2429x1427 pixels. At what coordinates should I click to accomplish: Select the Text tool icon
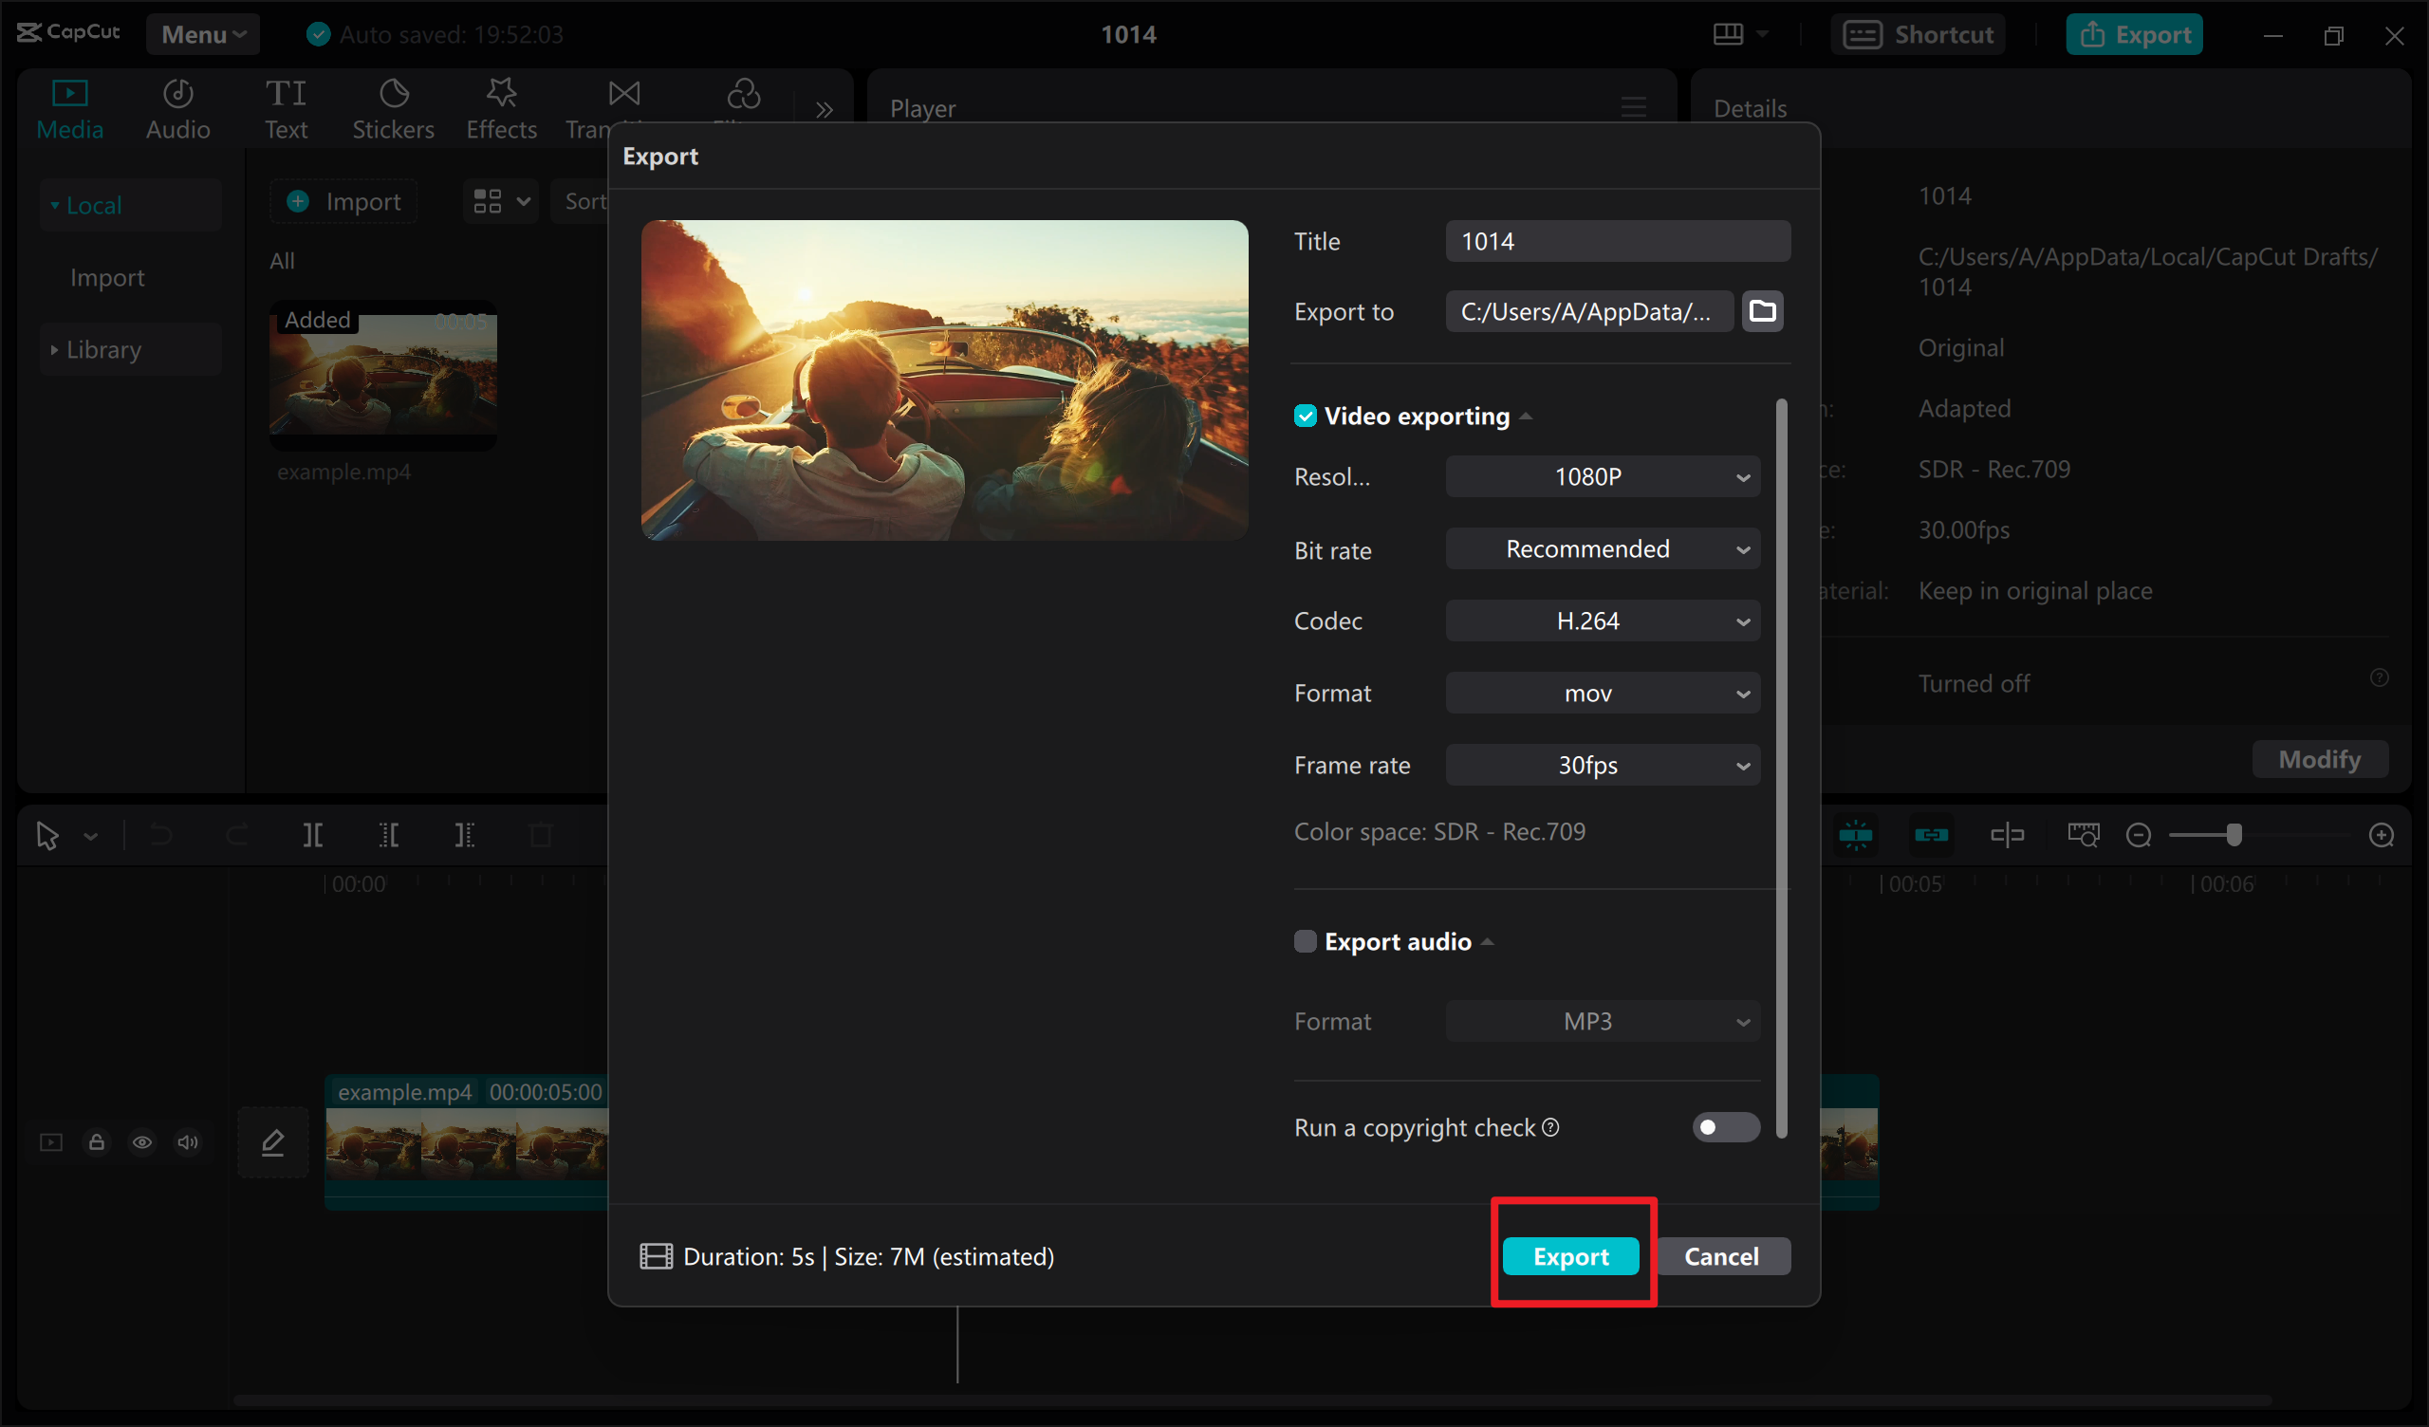point(286,106)
